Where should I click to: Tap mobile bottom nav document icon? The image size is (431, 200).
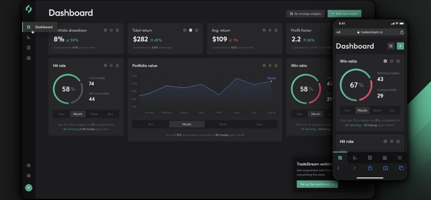[370, 158]
